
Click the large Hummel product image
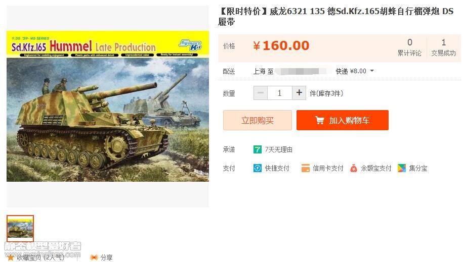108,106
